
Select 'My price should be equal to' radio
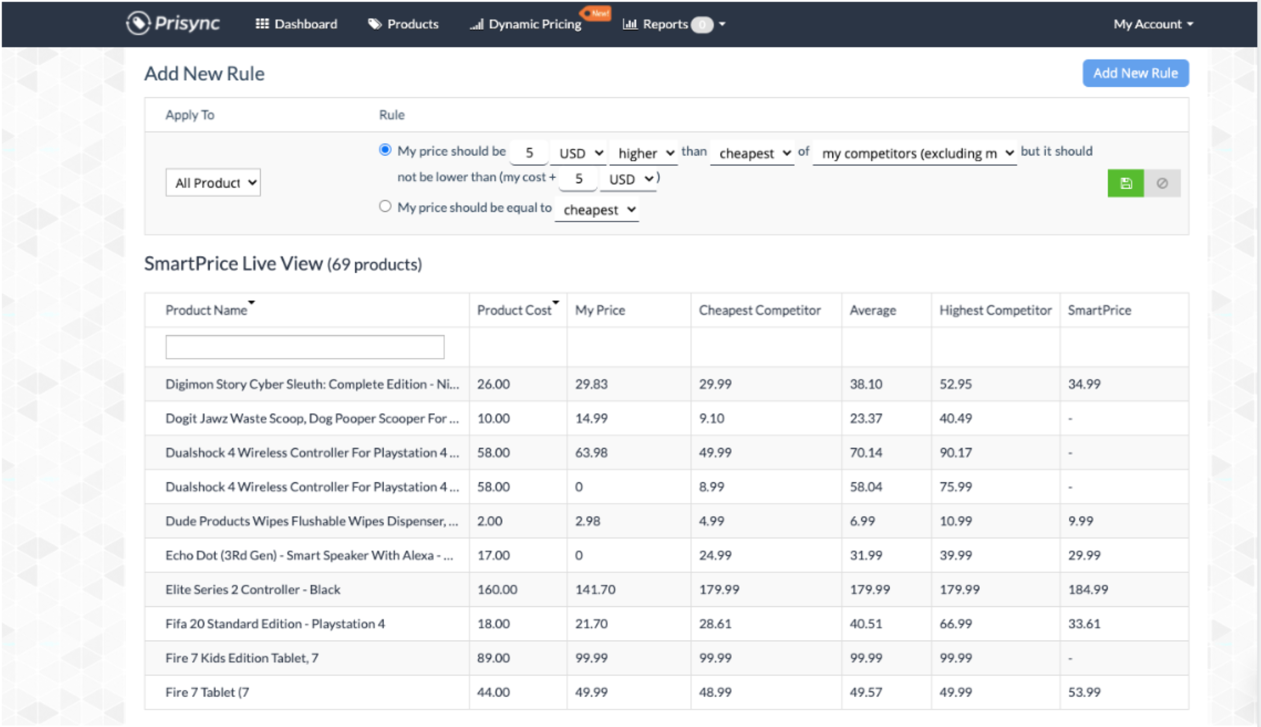point(384,206)
